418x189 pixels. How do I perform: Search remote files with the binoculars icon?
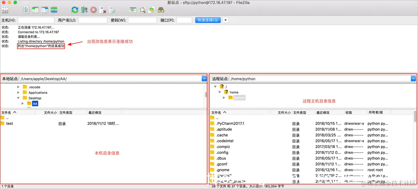[161, 10]
